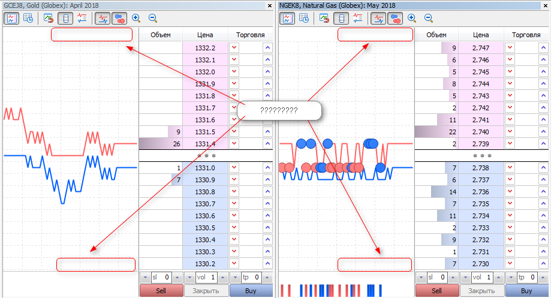Image resolution: width=551 pixels, height=298 pixels.
Task: Zoom in on the Gold tick chart
Action: coord(136,18)
